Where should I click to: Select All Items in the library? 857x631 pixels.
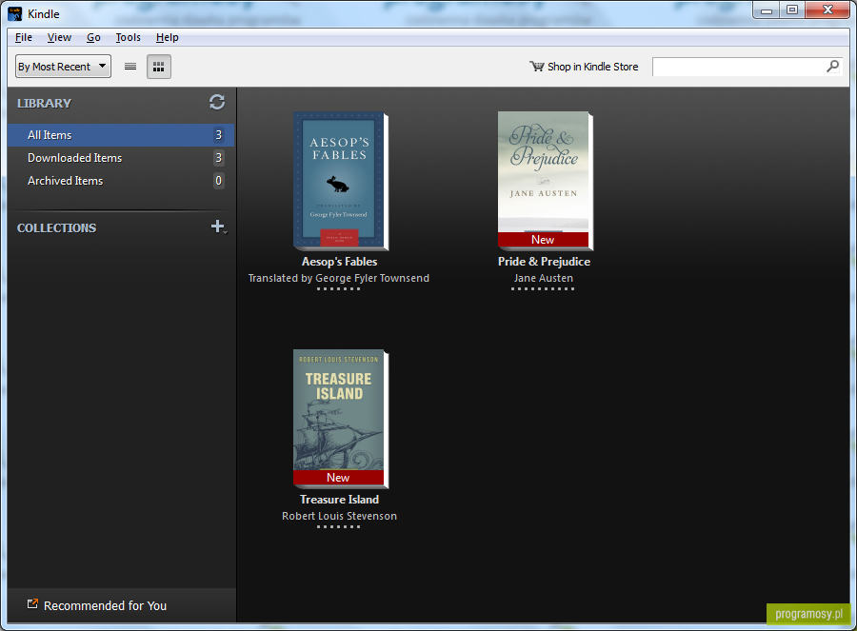(121, 135)
